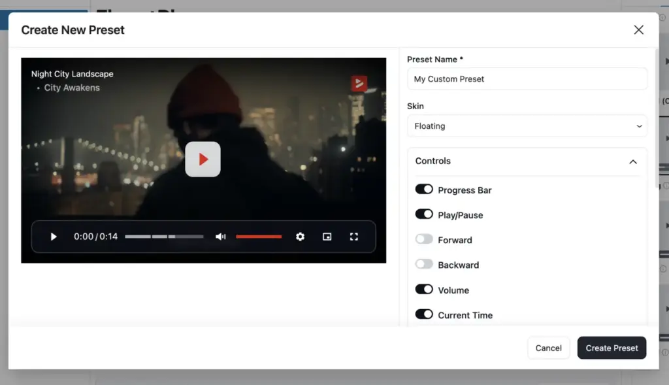
Task: Collapse the Controls section chevron
Action: [x=632, y=161]
